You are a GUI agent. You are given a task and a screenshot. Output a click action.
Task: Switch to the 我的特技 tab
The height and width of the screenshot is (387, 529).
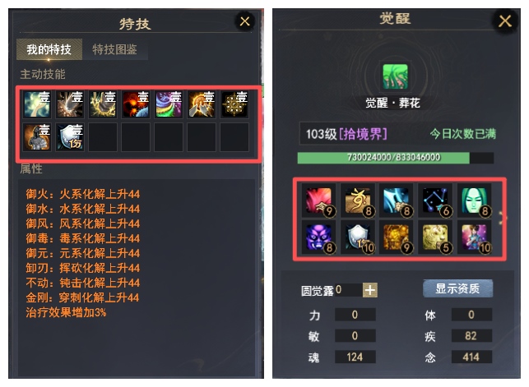[49, 49]
